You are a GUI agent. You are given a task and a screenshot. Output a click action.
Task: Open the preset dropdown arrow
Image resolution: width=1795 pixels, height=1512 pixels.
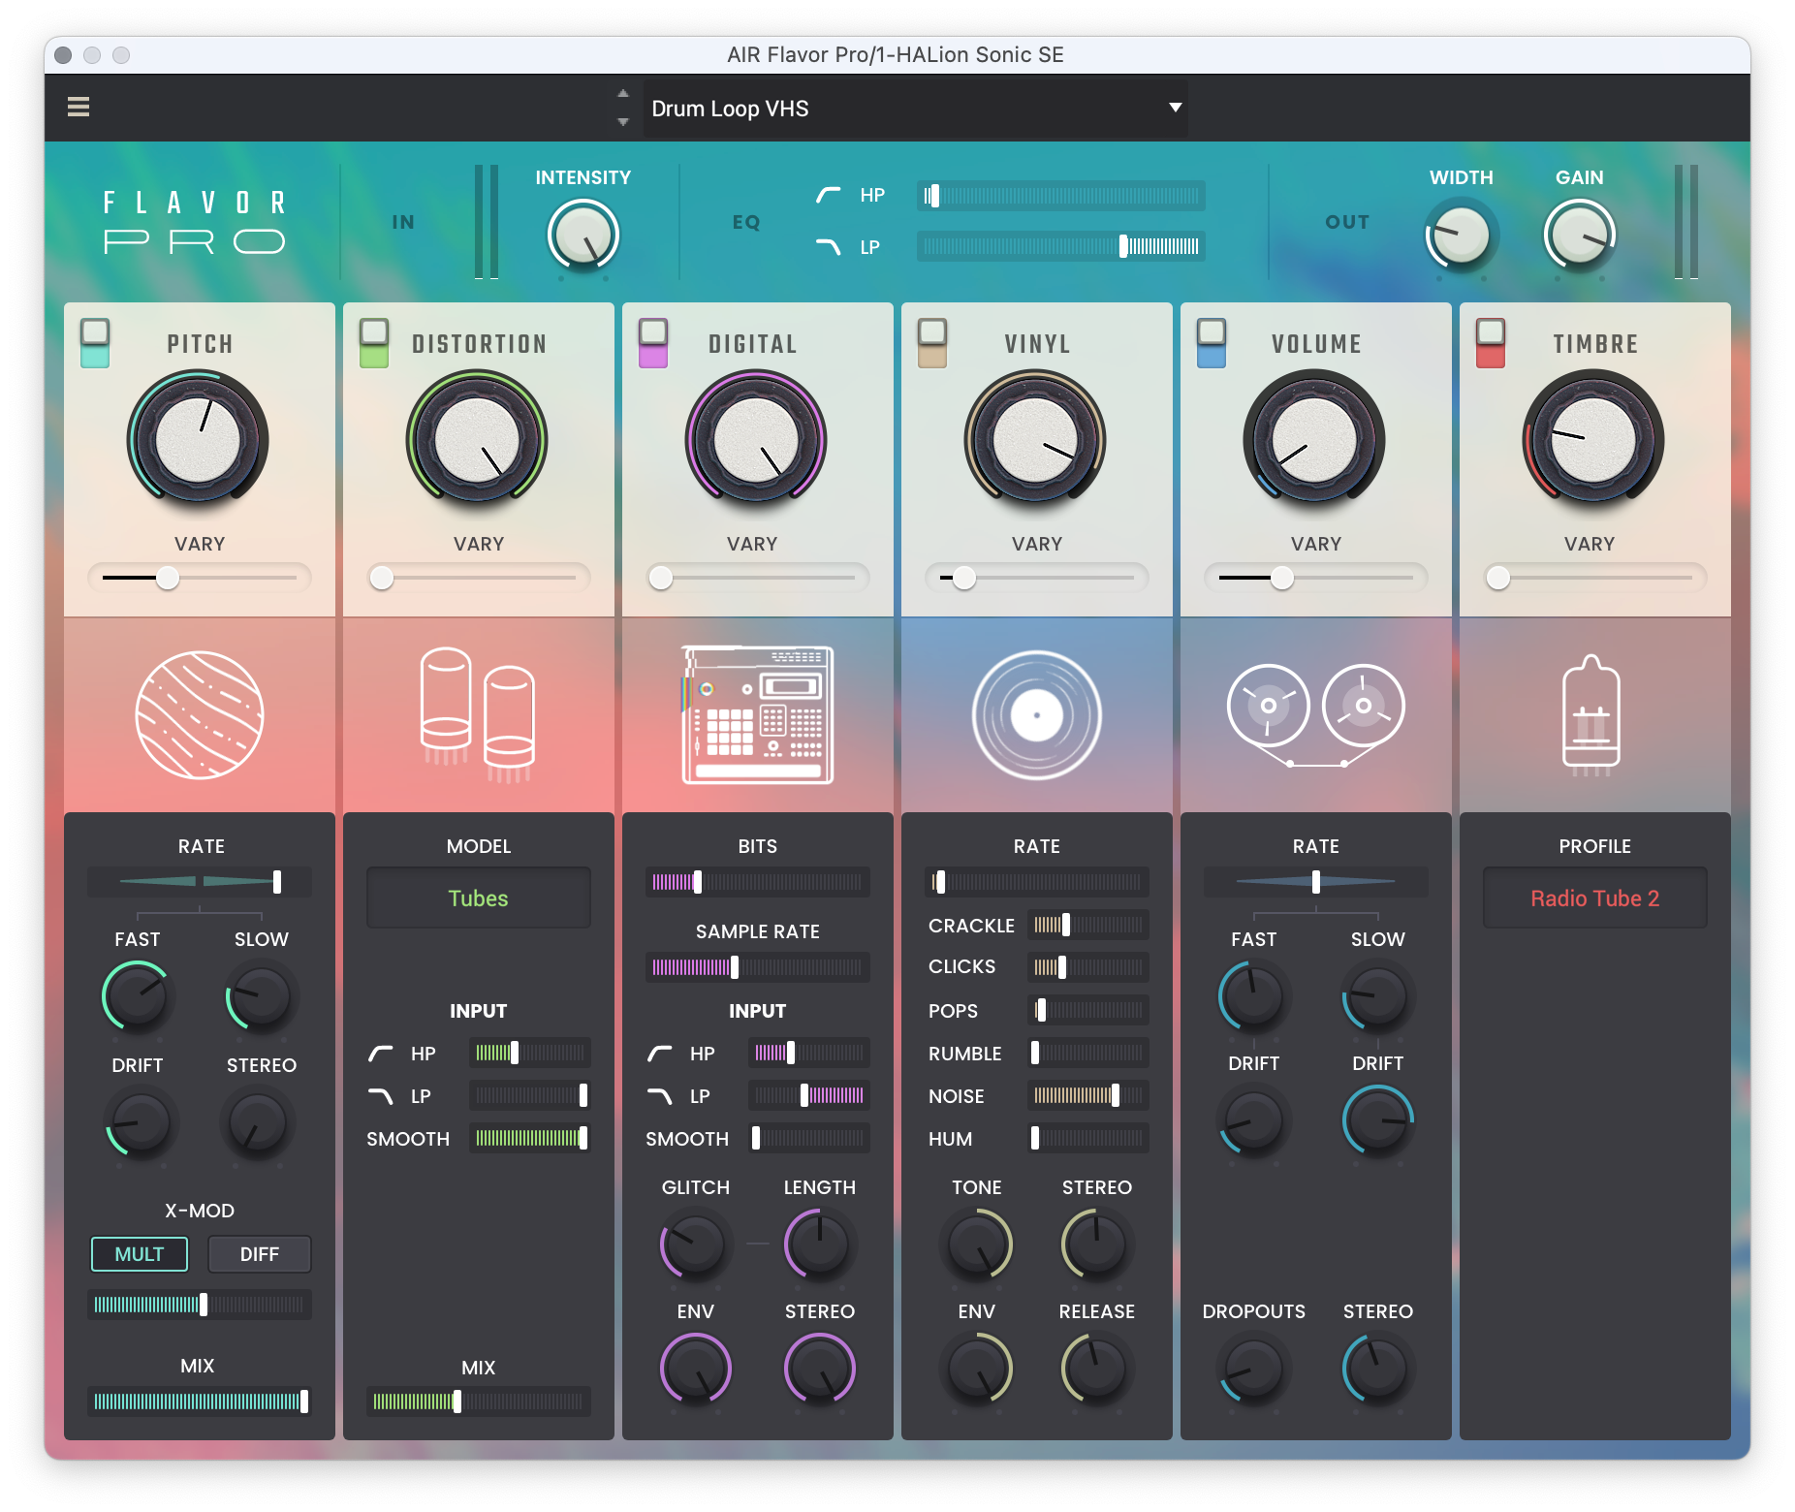(1175, 108)
